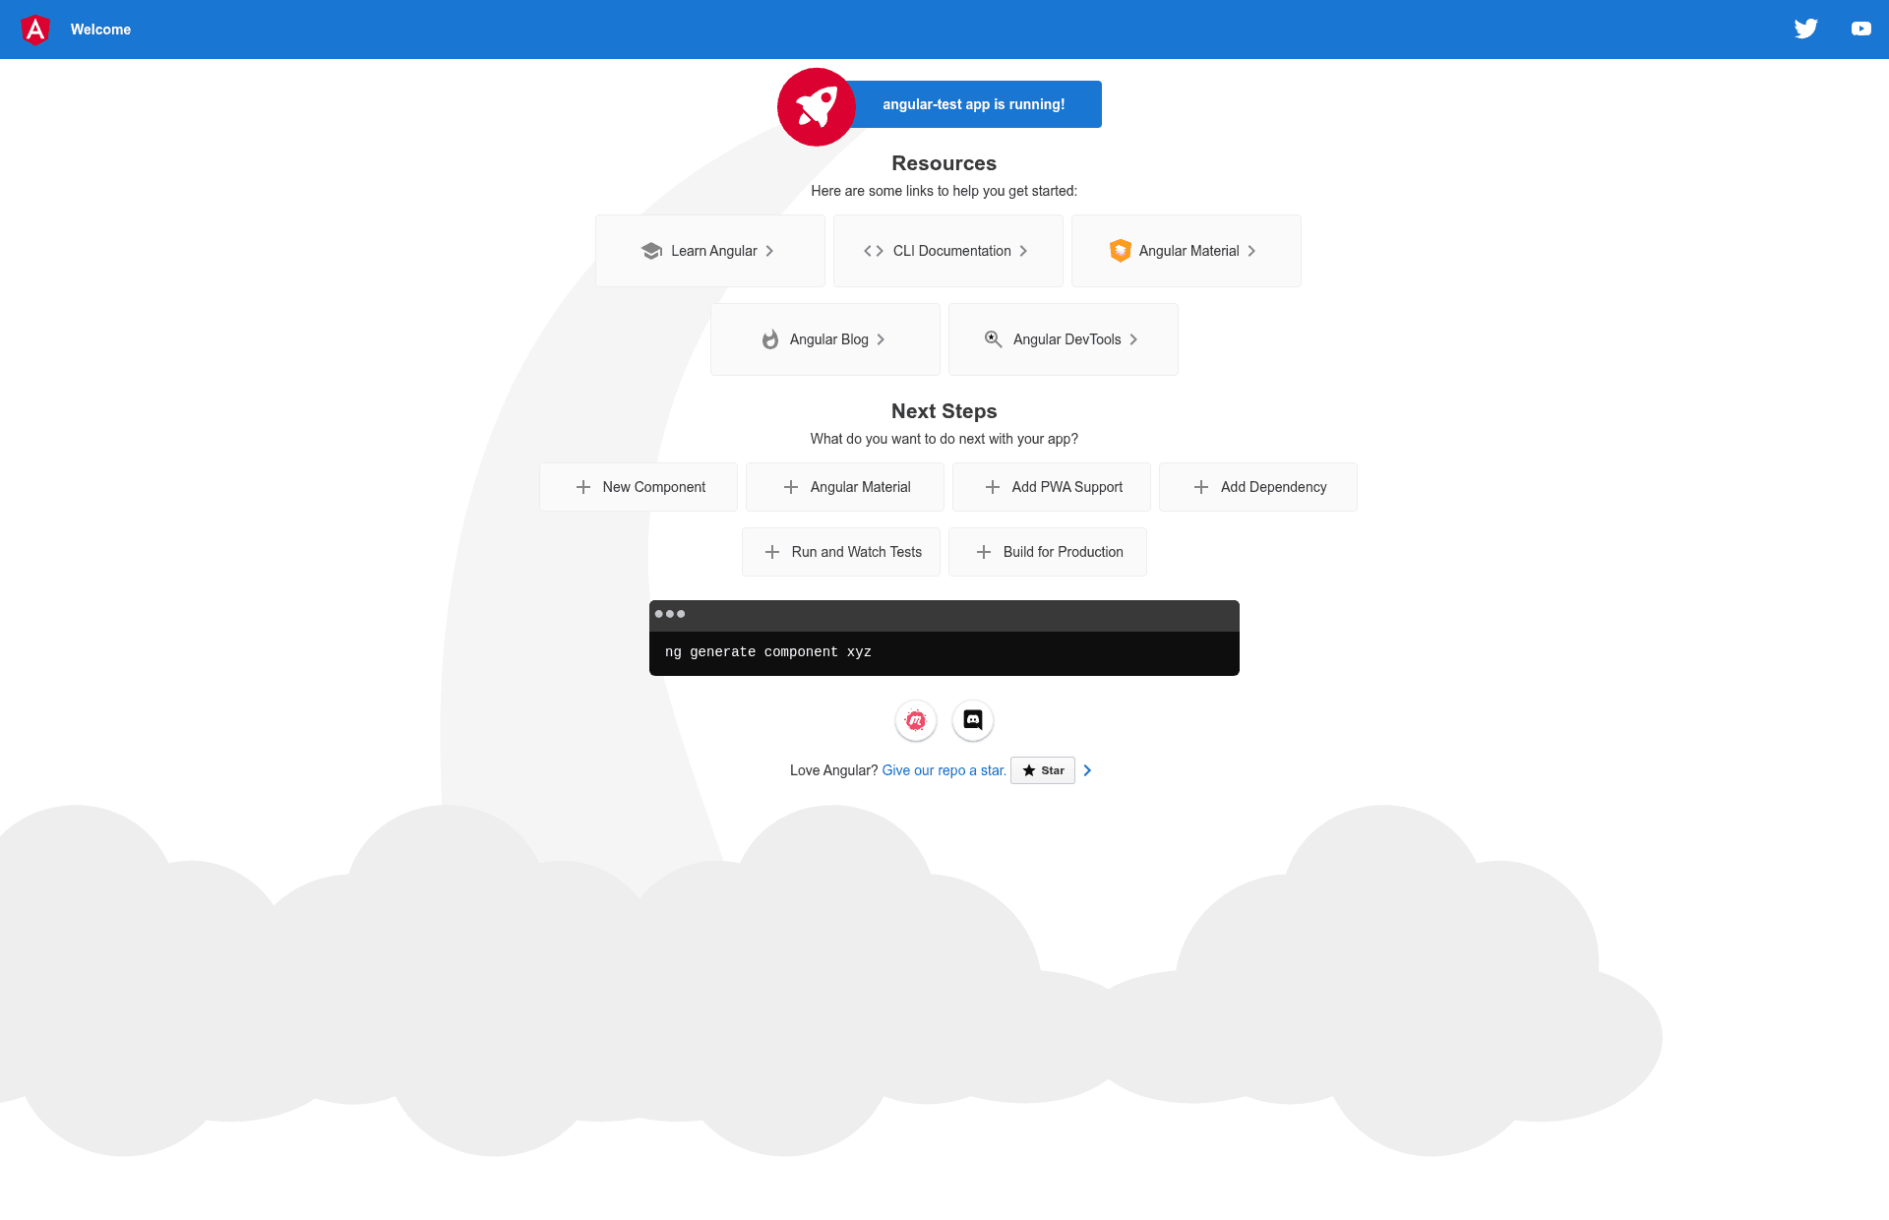Click the Star GitHub button

click(x=1043, y=770)
